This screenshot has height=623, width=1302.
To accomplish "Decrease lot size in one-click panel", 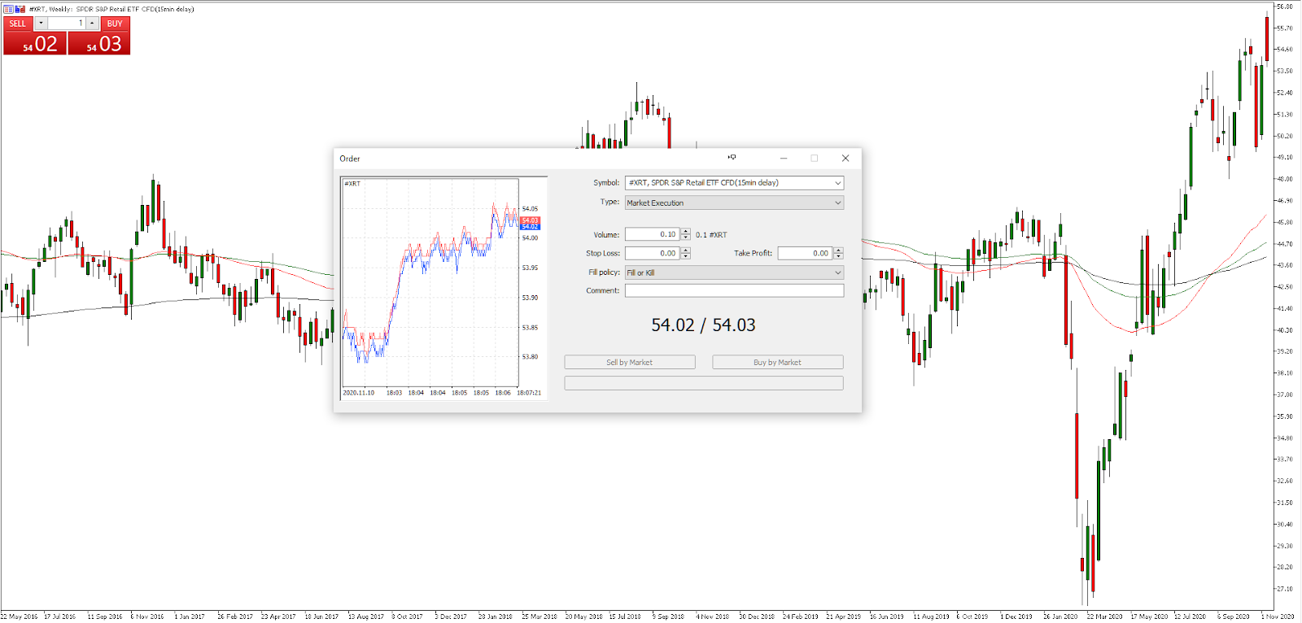I will [x=41, y=24].
